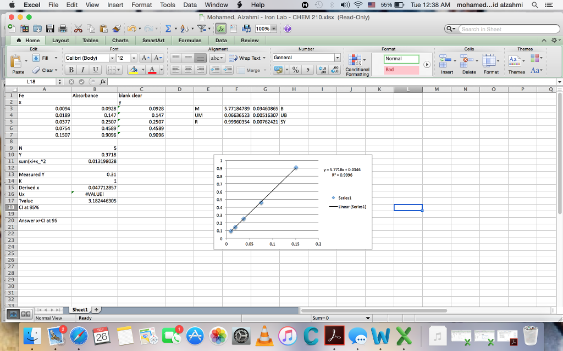Switch to the Formulas ribbon tab

pos(189,40)
